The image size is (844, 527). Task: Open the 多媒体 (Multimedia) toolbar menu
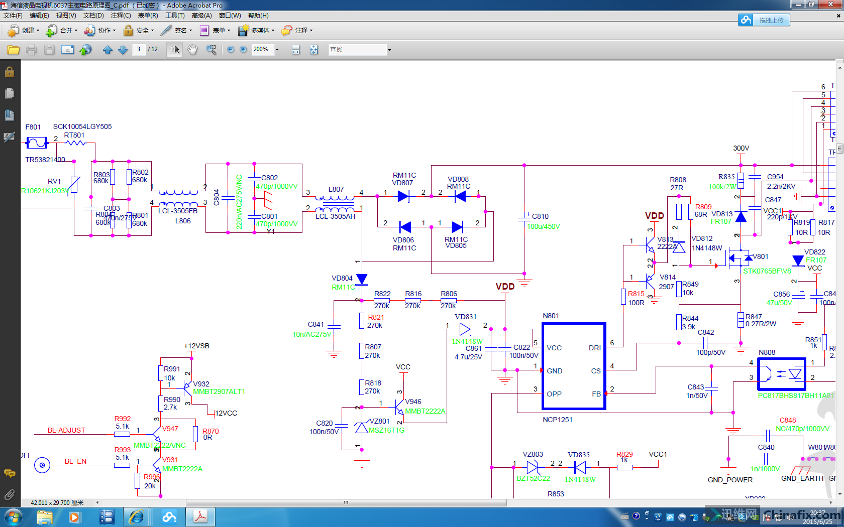click(x=256, y=31)
